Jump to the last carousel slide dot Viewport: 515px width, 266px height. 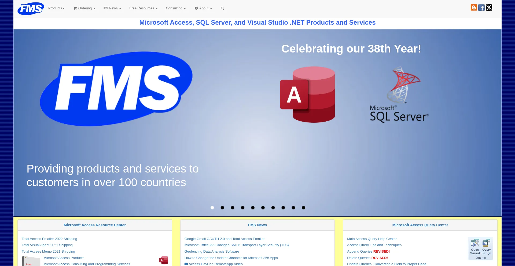(x=303, y=208)
